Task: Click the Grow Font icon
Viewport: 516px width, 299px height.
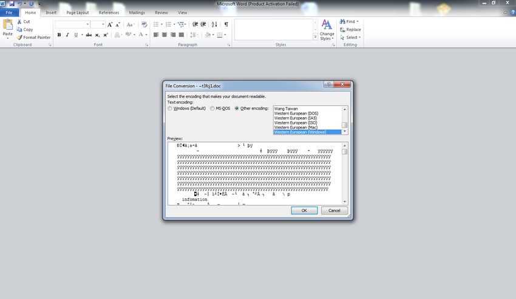Action: (x=110, y=25)
